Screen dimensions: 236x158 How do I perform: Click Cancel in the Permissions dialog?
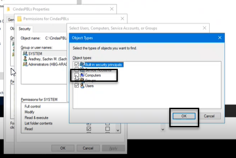[88, 148]
